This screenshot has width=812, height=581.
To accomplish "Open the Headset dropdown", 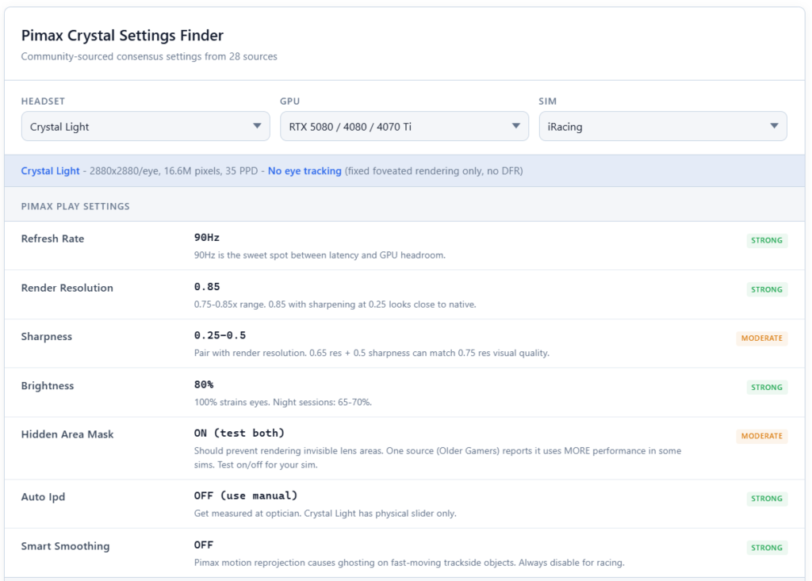I will click(145, 125).
